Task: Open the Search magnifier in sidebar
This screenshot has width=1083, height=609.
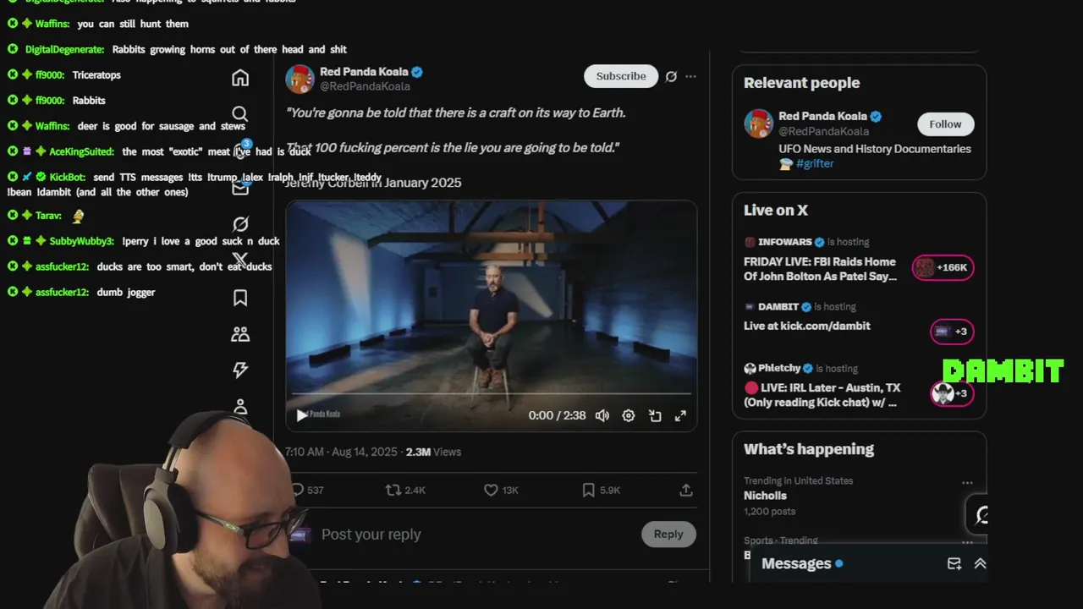Action: pos(240,114)
